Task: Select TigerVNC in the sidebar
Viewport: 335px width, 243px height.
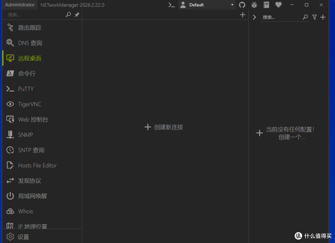Action: [42, 104]
